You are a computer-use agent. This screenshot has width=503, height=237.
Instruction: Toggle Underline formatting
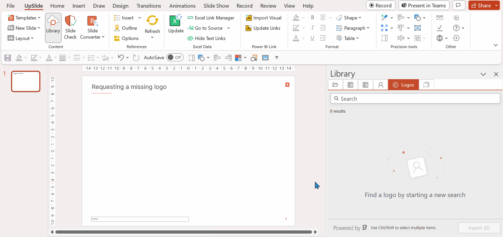(x=312, y=38)
